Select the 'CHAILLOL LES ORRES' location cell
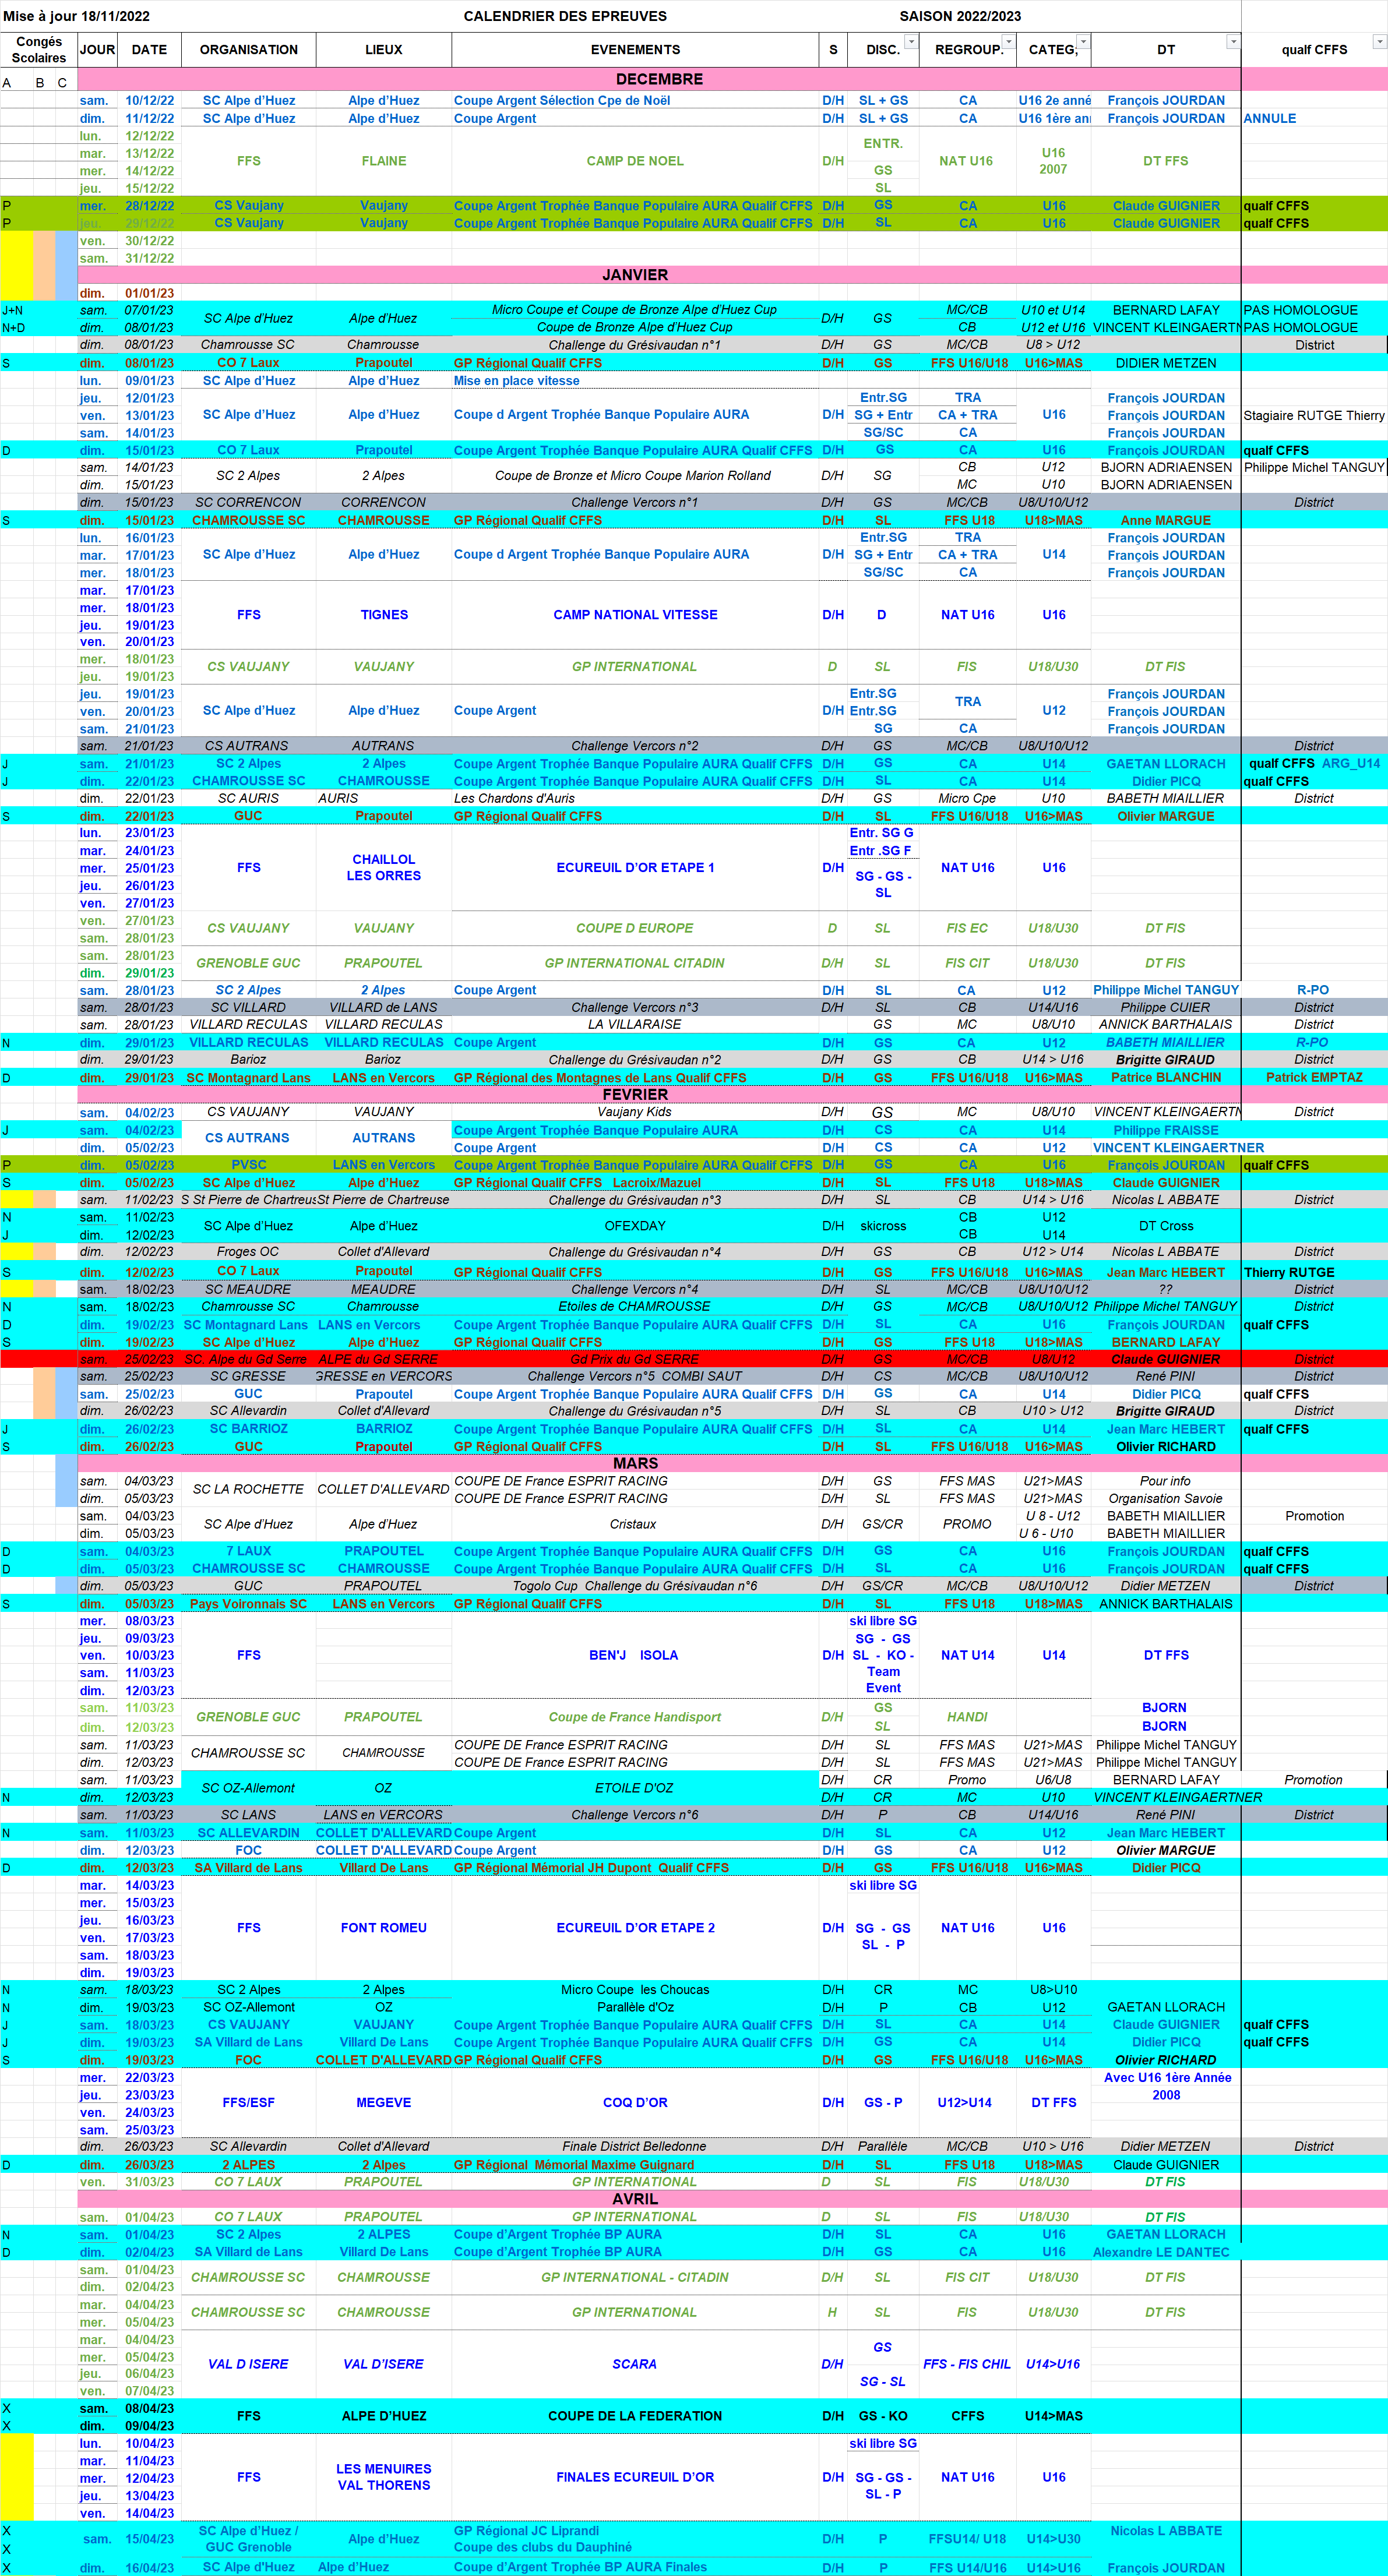Screen dimensions: 1388x2576 click(384, 868)
